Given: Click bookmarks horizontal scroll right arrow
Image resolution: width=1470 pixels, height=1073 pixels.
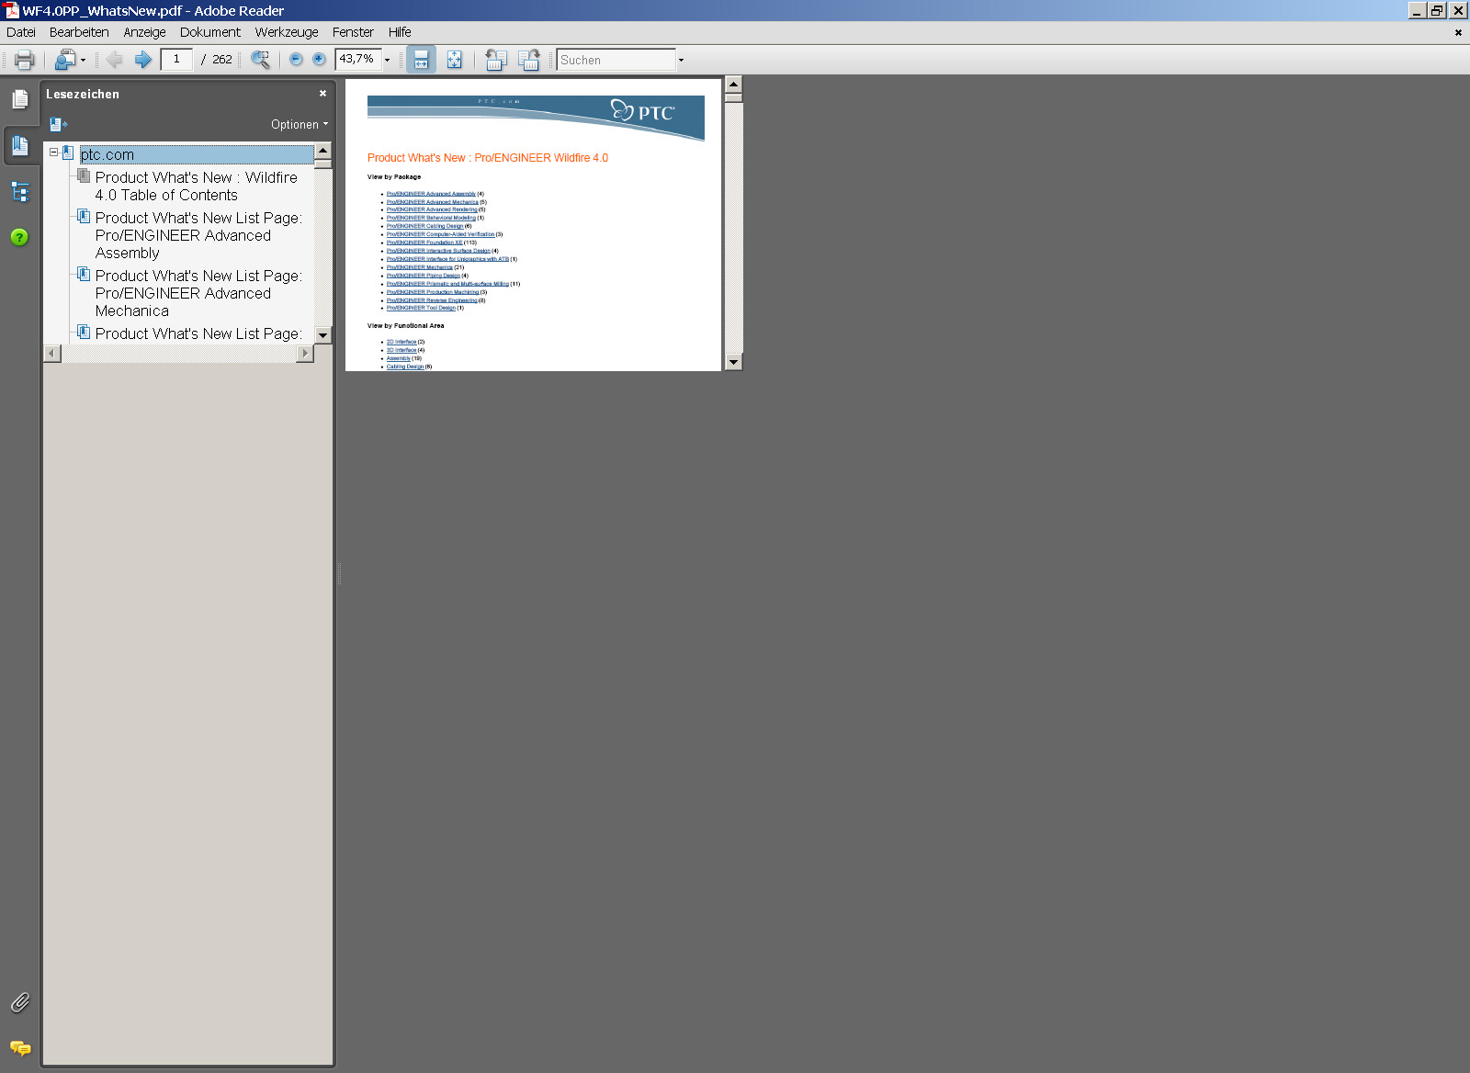Looking at the screenshot, I should point(305,354).
